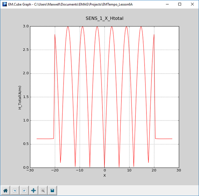199x196 pixels.
Task: Click the 30 tick label on x-axis
Action: [179, 171]
